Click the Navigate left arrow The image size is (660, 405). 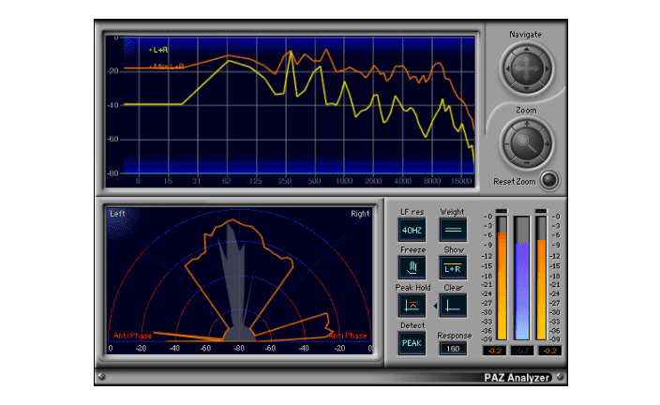(507, 68)
